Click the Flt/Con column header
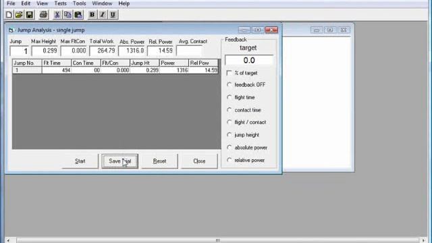This screenshot has width=432, height=243. click(x=115, y=63)
